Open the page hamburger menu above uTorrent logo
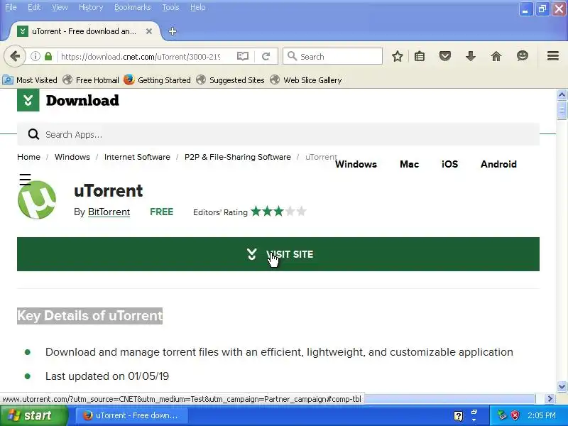568x426 pixels. [x=25, y=180]
